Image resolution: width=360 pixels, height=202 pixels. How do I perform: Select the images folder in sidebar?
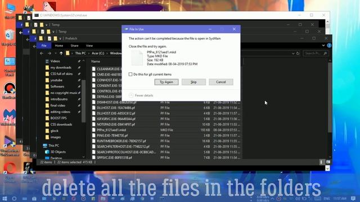pyautogui.click(x=55, y=137)
